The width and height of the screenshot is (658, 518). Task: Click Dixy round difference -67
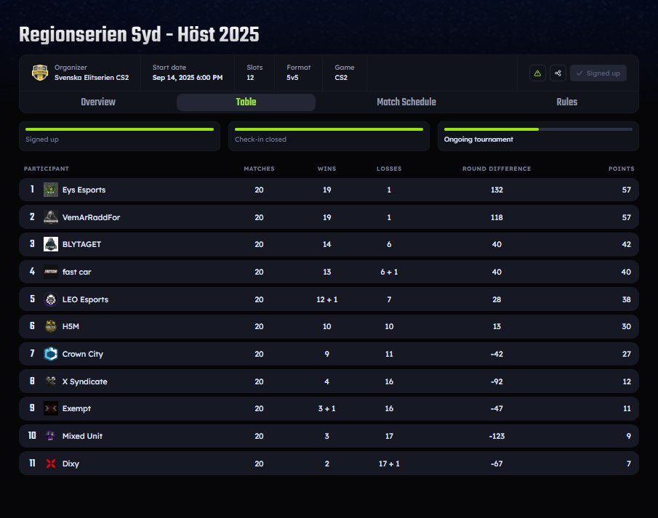pyautogui.click(x=497, y=464)
